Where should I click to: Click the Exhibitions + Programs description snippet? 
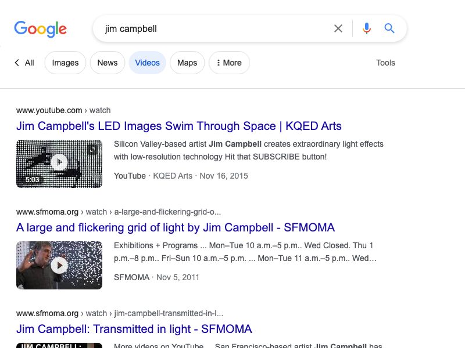click(x=245, y=252)
